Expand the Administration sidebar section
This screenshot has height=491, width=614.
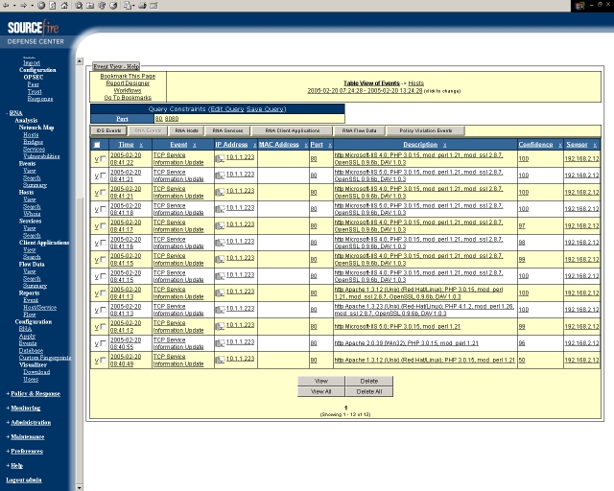pyautogui.click(x=29, y=423)
